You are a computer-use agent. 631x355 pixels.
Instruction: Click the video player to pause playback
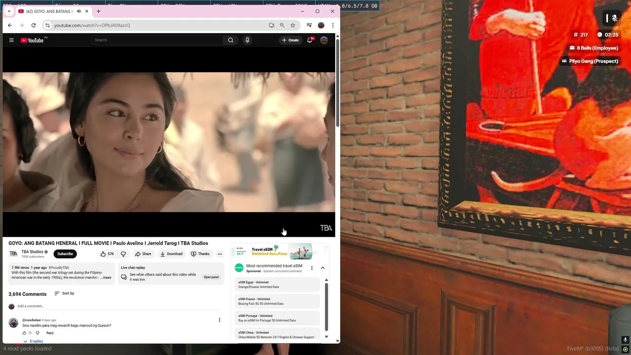click(x=169, y=142)
